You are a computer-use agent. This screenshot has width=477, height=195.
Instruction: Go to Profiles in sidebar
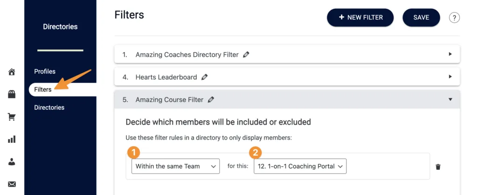click(x=45, y=71)
